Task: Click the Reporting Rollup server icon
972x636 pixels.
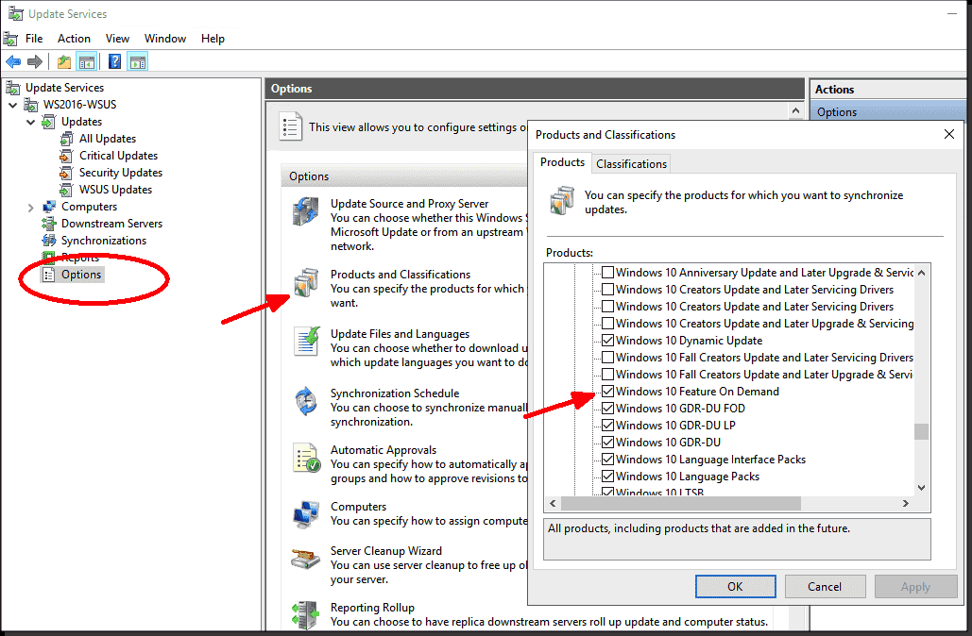Action: 306,615
